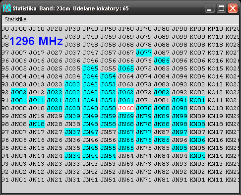
Task: Open the Statistika menu
Action: click(15, 19)
